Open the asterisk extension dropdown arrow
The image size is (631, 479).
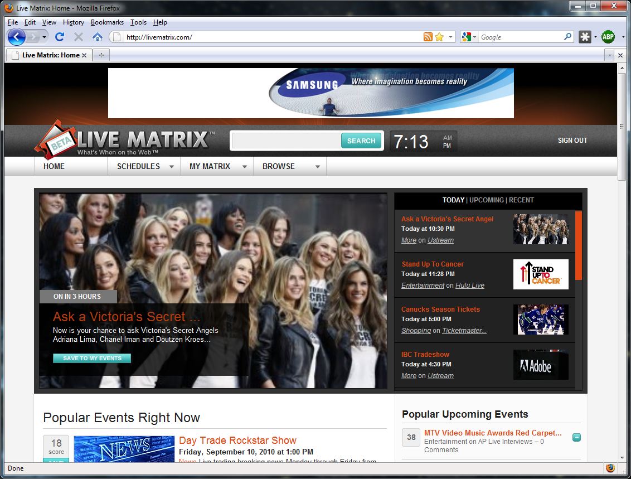[x=595, y=37]
